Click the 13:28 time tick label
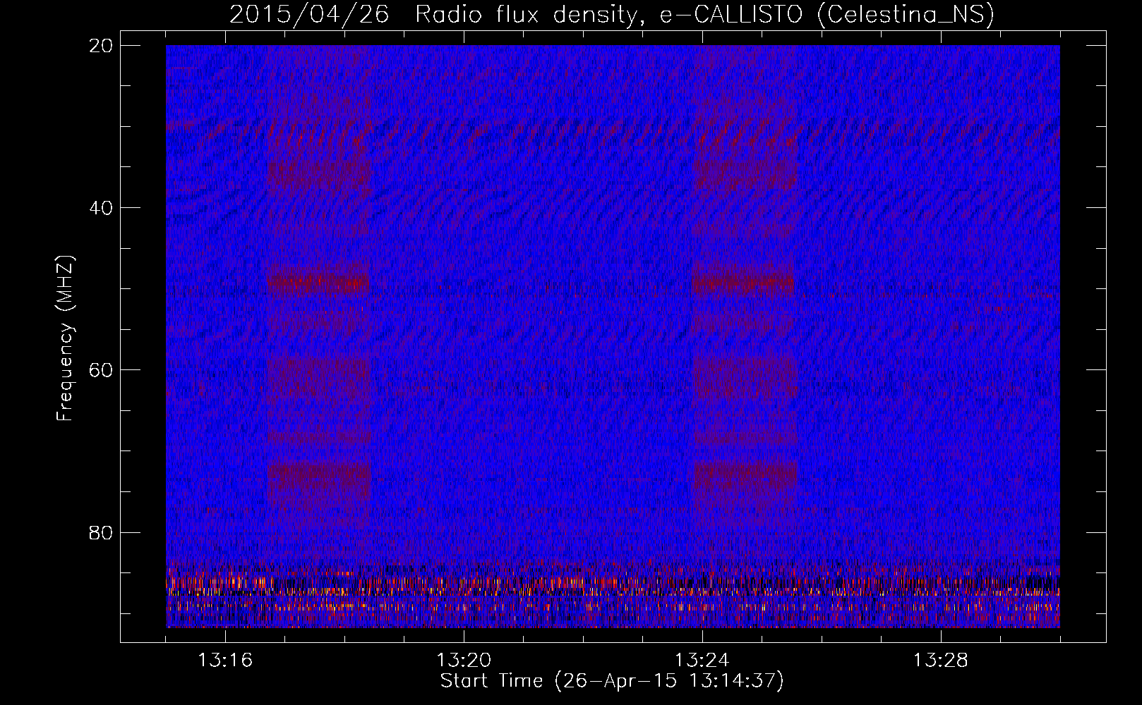Viewport: 1142px width, 705px height. 941,661
